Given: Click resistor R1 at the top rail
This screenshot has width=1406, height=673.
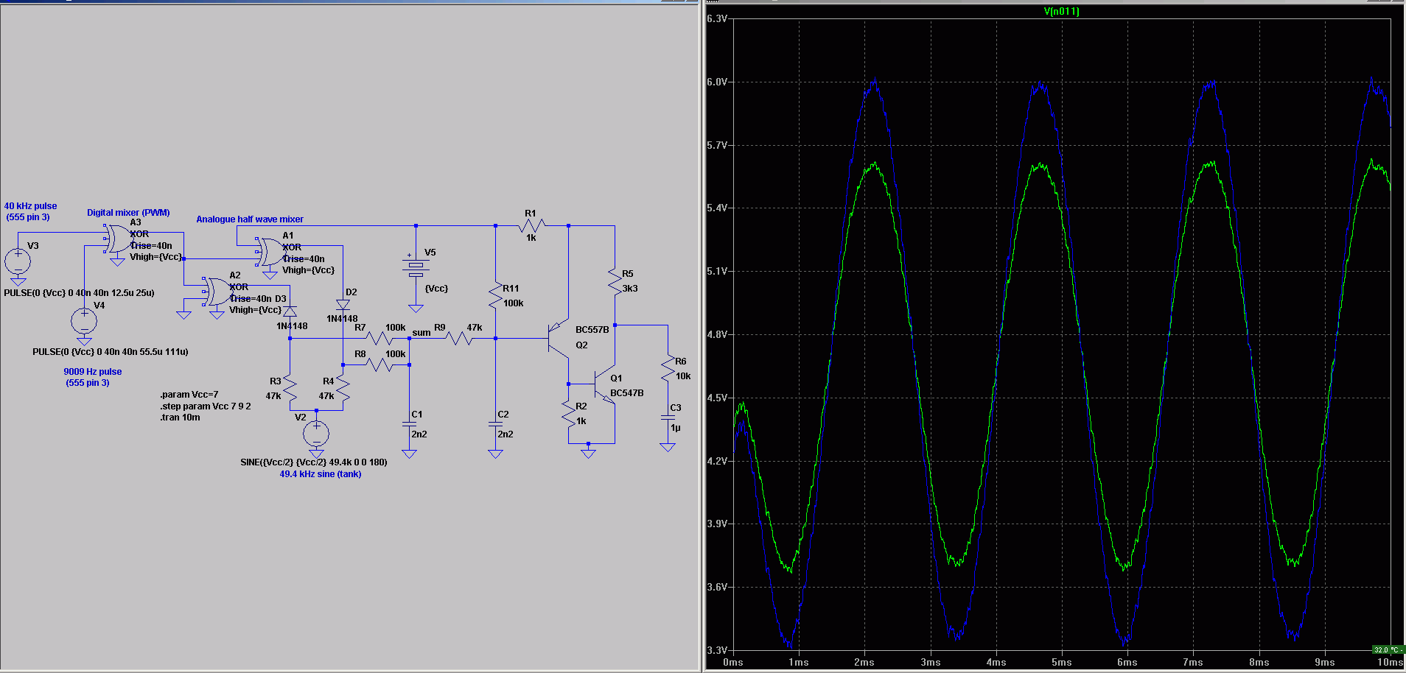Looking at the screenshot, I should (x=531, y=225).
